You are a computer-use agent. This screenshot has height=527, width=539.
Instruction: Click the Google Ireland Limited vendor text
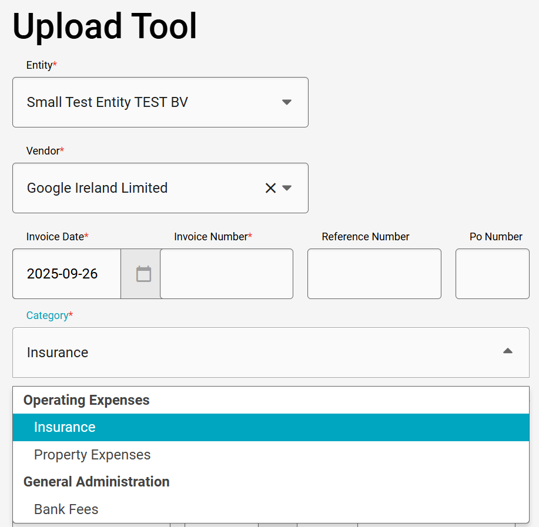[x=98, y=188]
